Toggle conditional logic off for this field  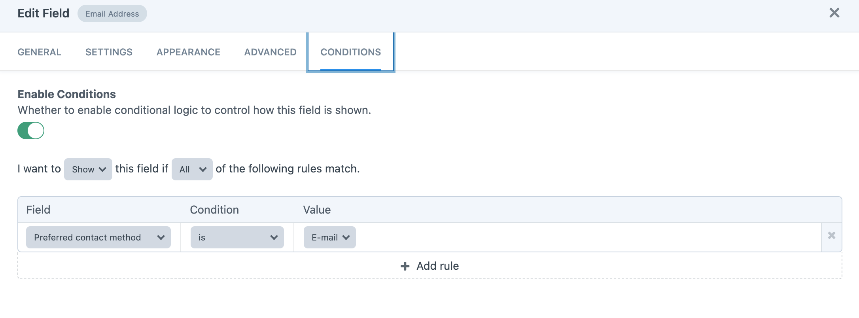pyautogui.click(x=31, y=131)
